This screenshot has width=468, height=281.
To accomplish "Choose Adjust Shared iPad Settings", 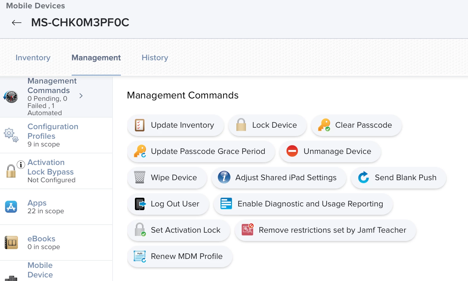I will pos(279,178).
